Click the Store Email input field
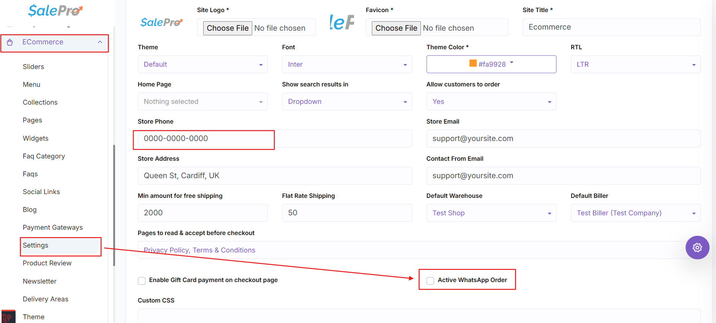Viewport: 716px width, 323px height. pyautogui.click(x=563, y=139)
